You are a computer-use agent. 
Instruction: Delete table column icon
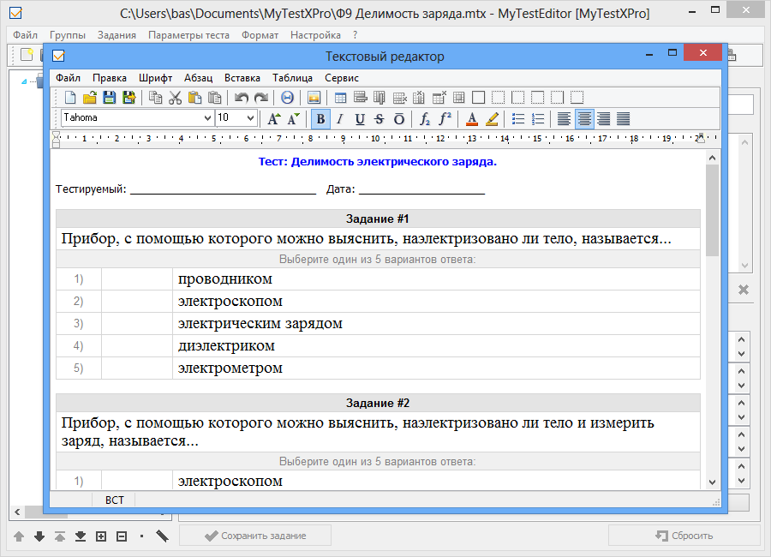pos(419,98)
